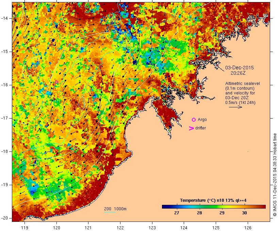Click the '(0.1m contours)' text
This screenshot has width=279, height=231.
pos(240,88)
